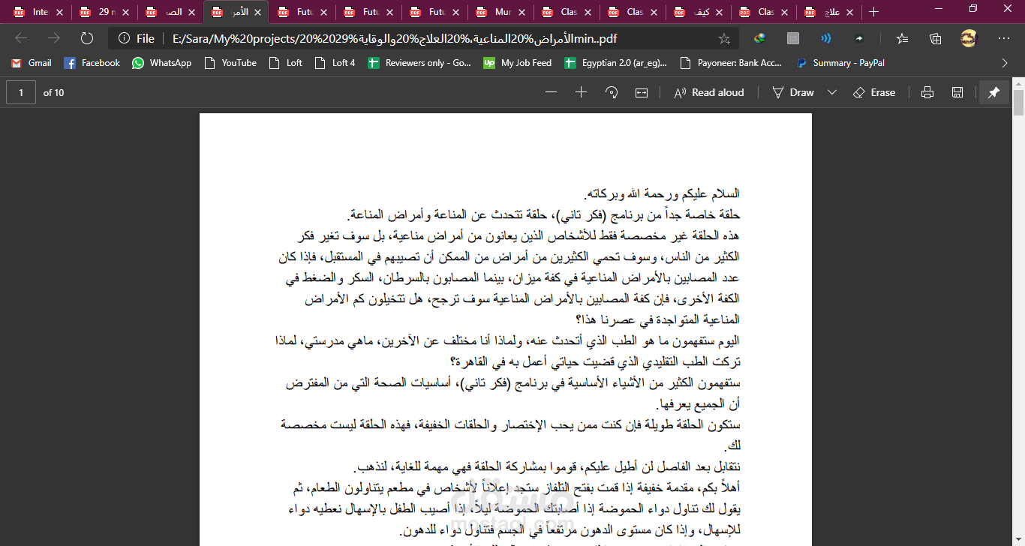This screenshot has width=1025, height=546.
Task: Expand Draw tool options arrow
Action: pyautogui.click(x=832, y=92)
